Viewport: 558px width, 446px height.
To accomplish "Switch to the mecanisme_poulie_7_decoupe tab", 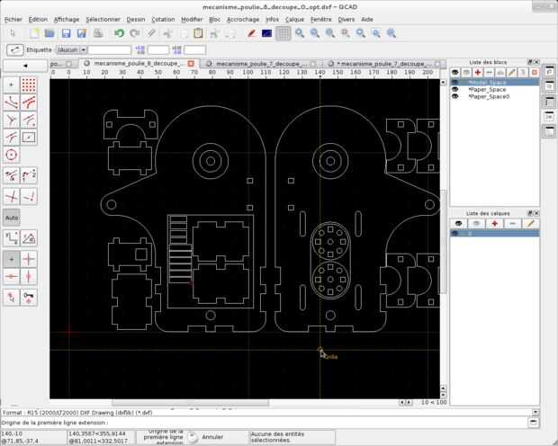I will [x=257, y=64].
